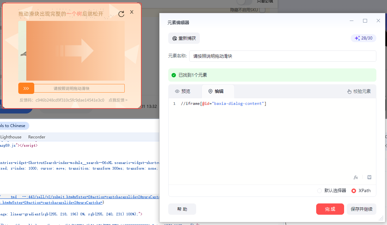Click the ShortcutSearch-index-module class line
Image resolution: width=387 pixels, height=225 pixels.
80,163
